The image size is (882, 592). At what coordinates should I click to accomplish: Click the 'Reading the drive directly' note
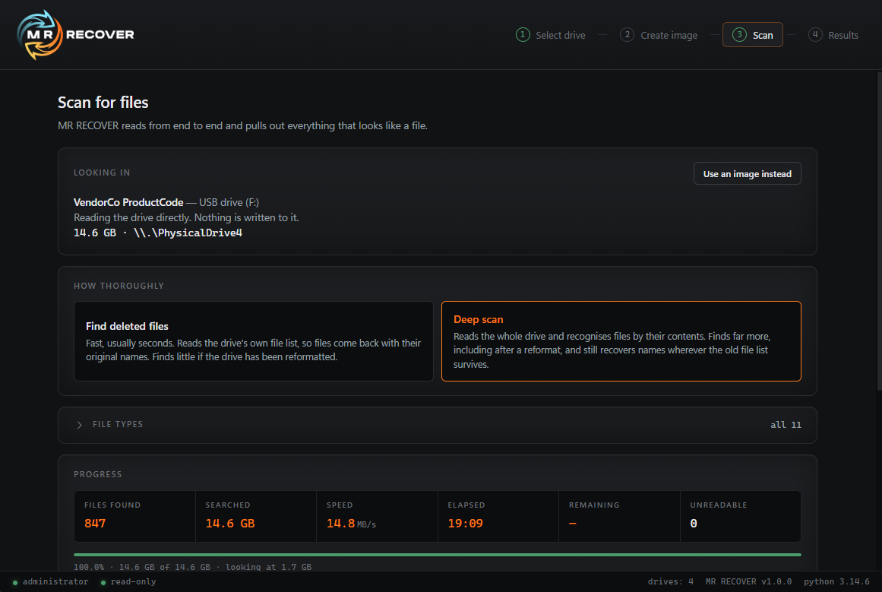click(186, 218)
